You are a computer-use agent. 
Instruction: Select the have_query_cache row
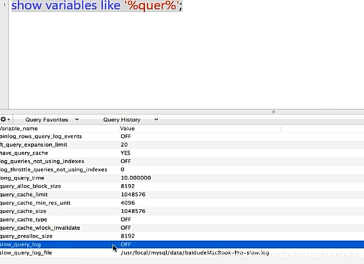pos(182,153)
